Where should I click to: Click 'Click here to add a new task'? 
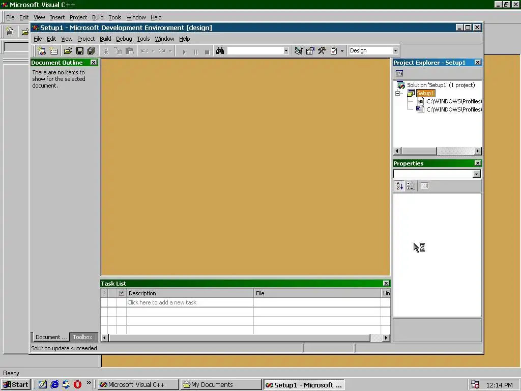click(162, 302)
